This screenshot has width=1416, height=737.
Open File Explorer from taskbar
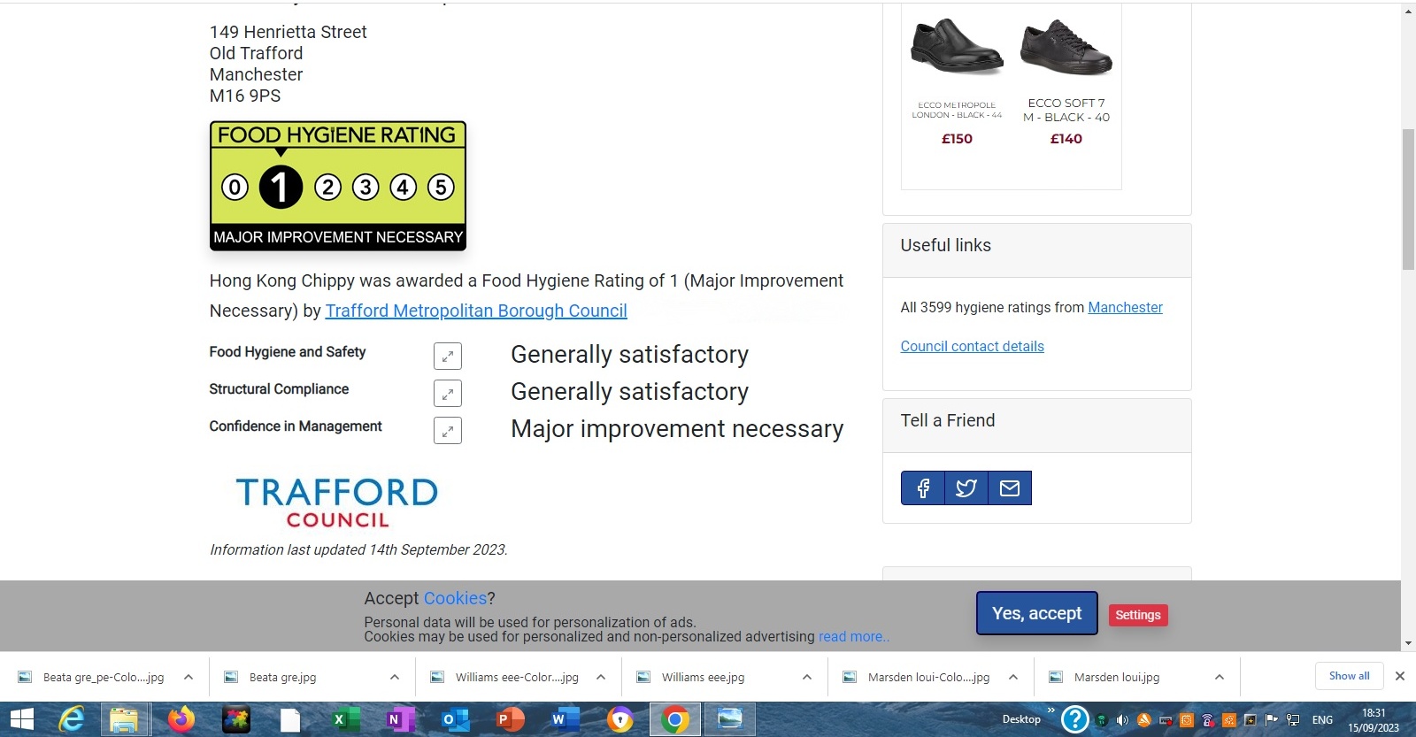click(x=125, y=719)
